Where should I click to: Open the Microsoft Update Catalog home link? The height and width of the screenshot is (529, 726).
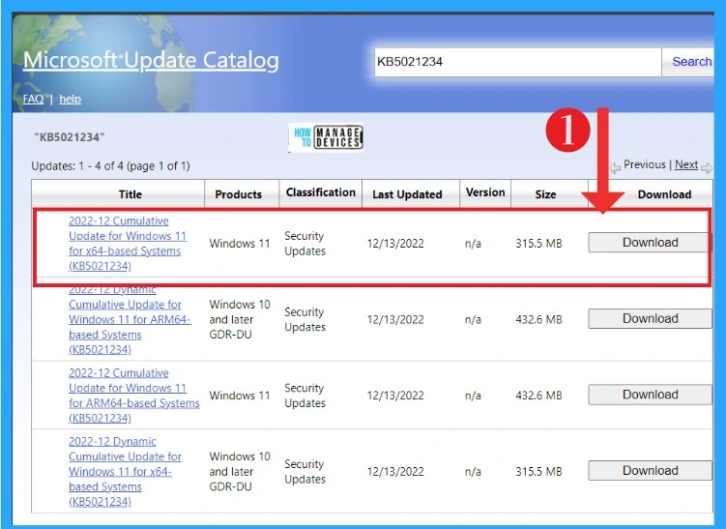point(151,60)
